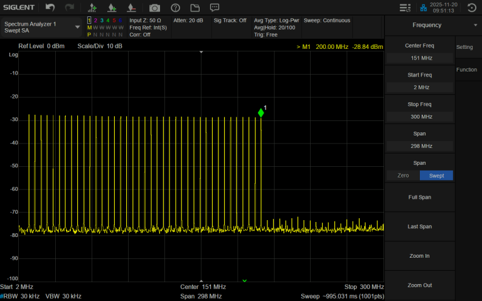Viewport: 482px width, 301px height.
Task: Select trace number 2
Action: pyautogui.click(x=95, y=20)
